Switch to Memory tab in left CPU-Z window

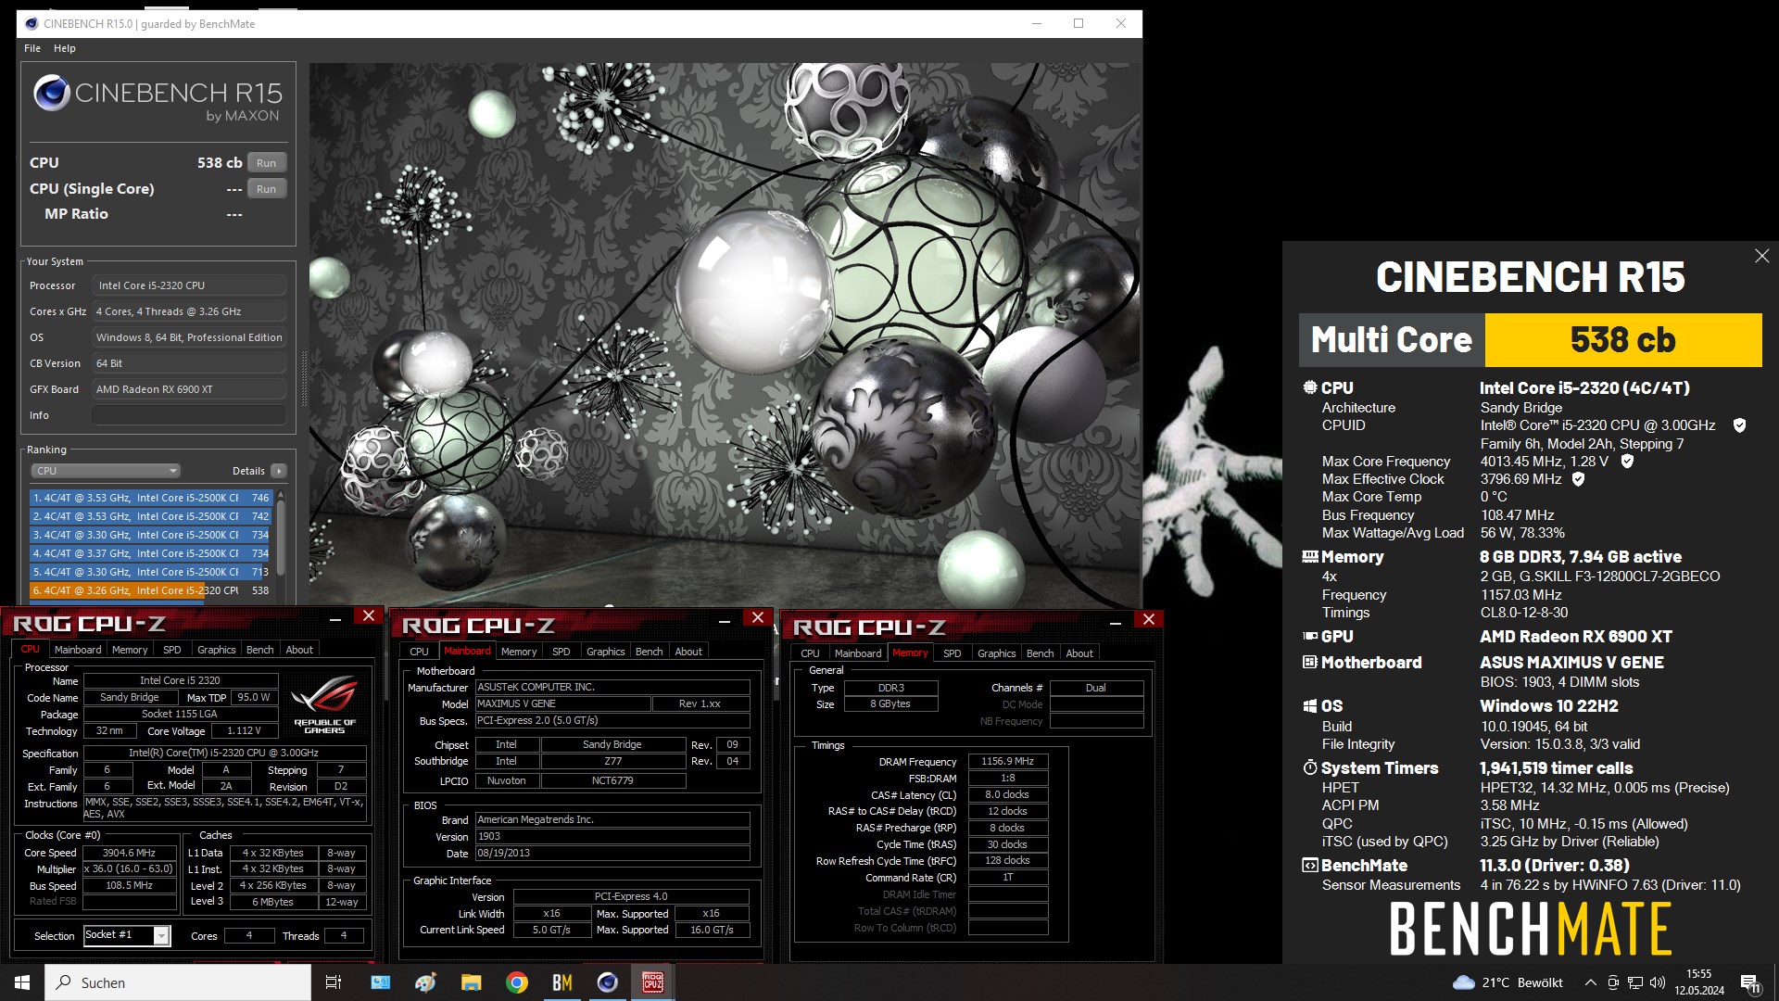point(130,650)
